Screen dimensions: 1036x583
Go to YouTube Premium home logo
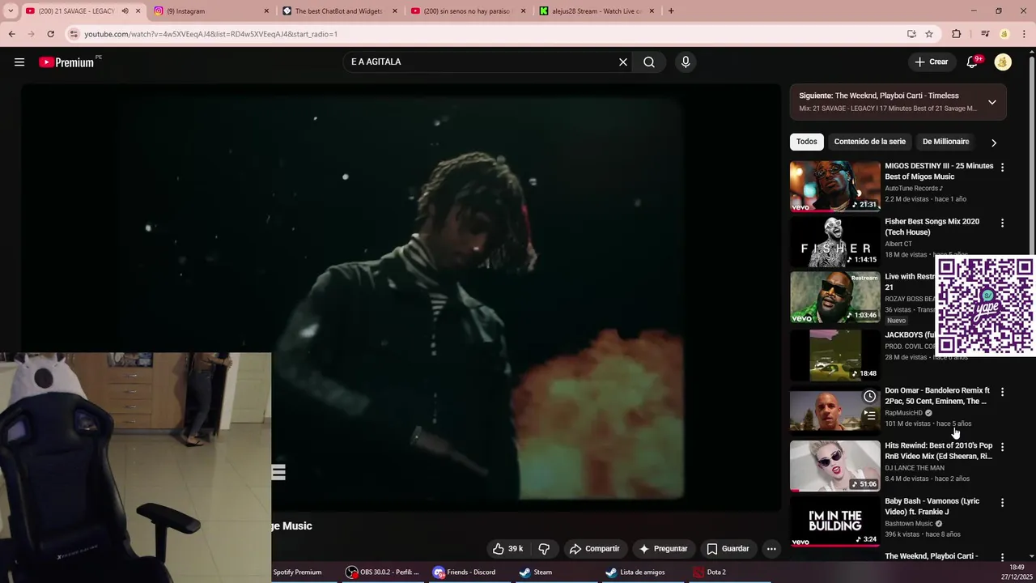[x=68, y=62]
